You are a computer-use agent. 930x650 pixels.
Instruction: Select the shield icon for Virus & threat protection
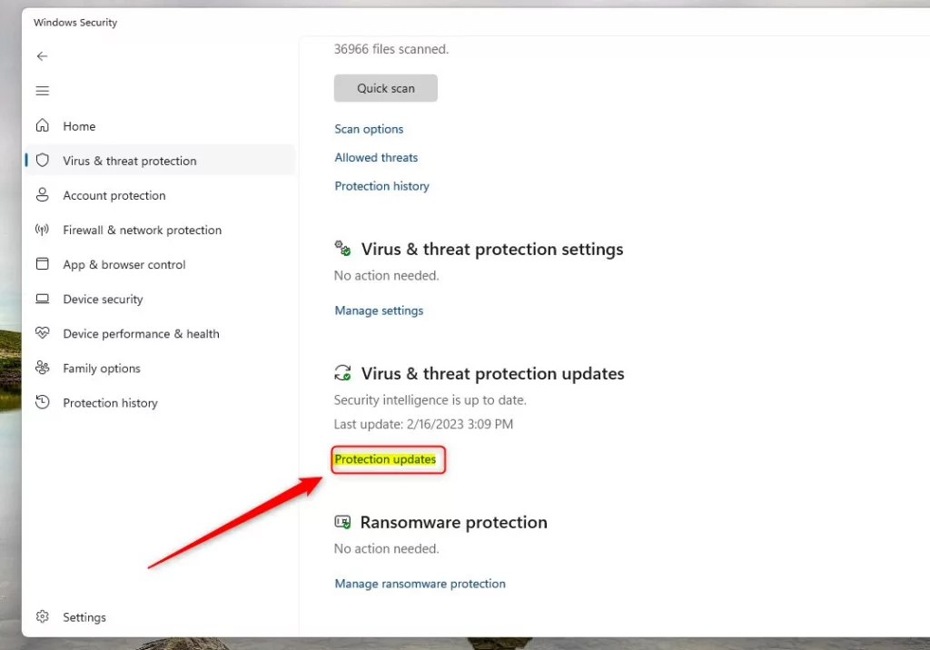pos(42,160)
